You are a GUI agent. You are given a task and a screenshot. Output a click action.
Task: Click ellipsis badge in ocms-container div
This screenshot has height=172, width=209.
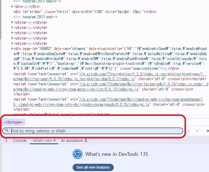tap(165, 69)
